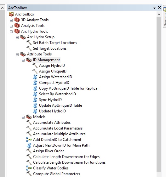The width and height of the screenshot is (166, 177).
Task: Click the Compute Global Parameters hammer icon
Action: [29, 174]
